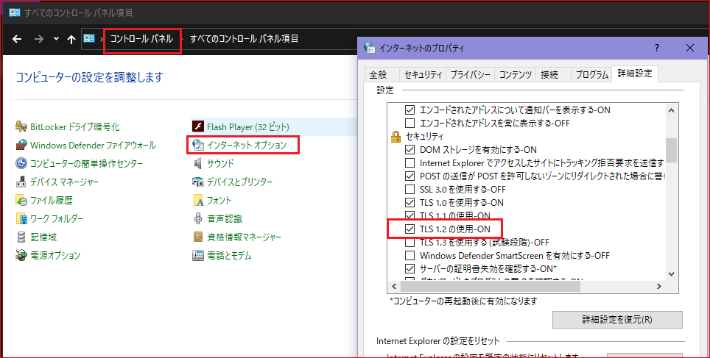
Task: Click the horizontal scroll left arrow
Action: 394,286
